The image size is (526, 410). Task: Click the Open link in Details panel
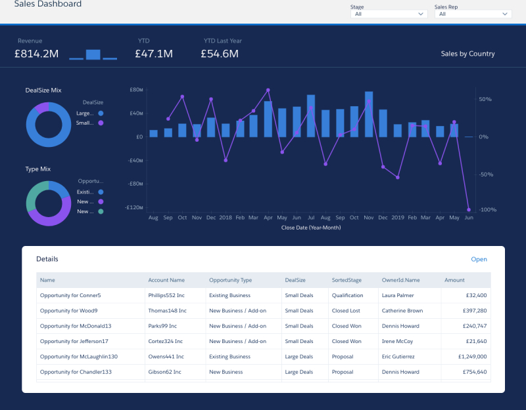coord(479,259)
